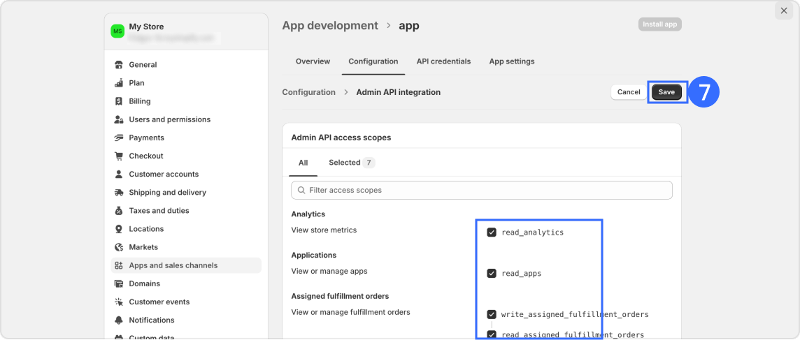Click the Checkout cart icon
800x340 pixels.
[119, 156]
